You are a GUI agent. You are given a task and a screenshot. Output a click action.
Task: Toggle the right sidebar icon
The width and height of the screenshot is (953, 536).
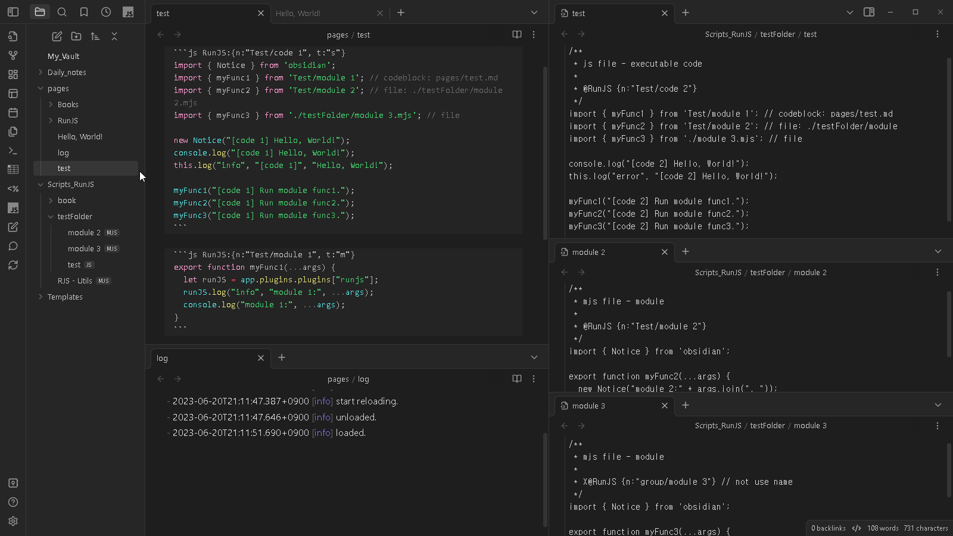(869, 12)
